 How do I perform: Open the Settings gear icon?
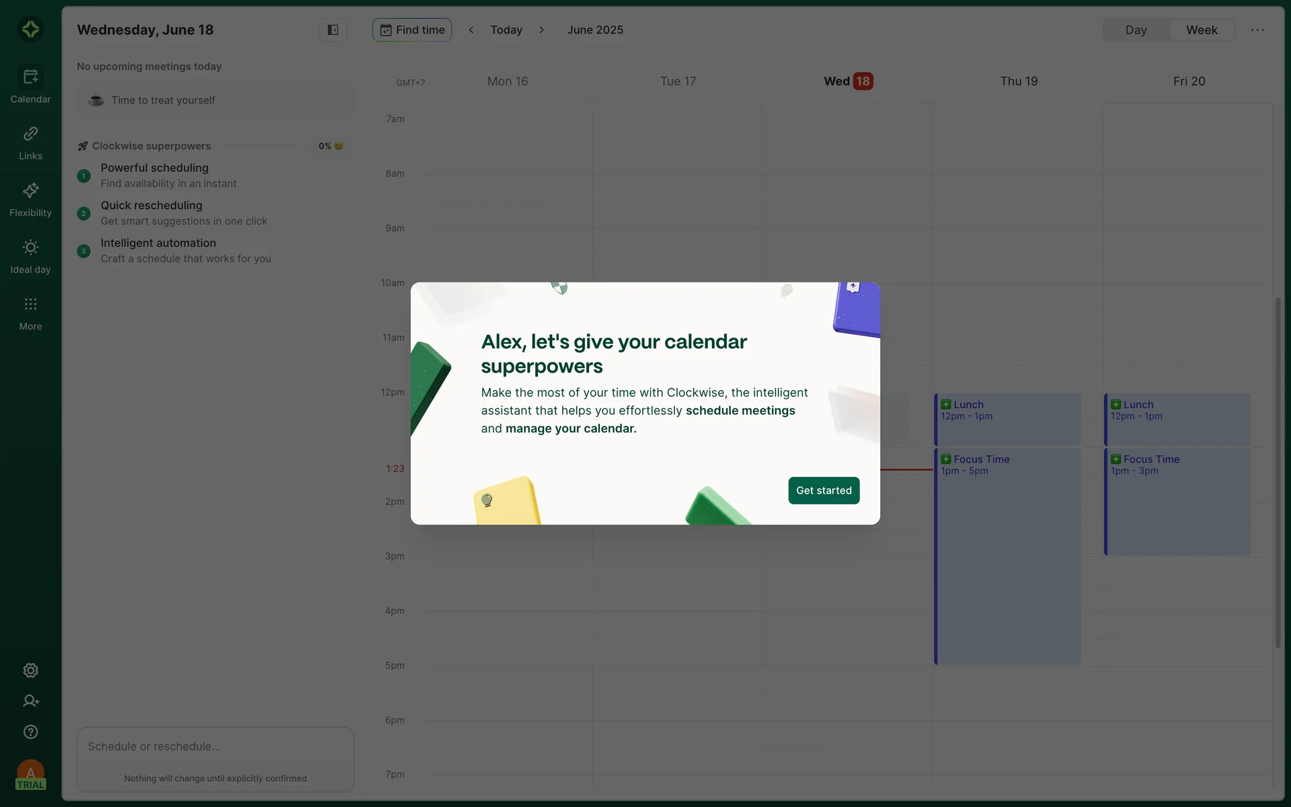click(30, 670)
